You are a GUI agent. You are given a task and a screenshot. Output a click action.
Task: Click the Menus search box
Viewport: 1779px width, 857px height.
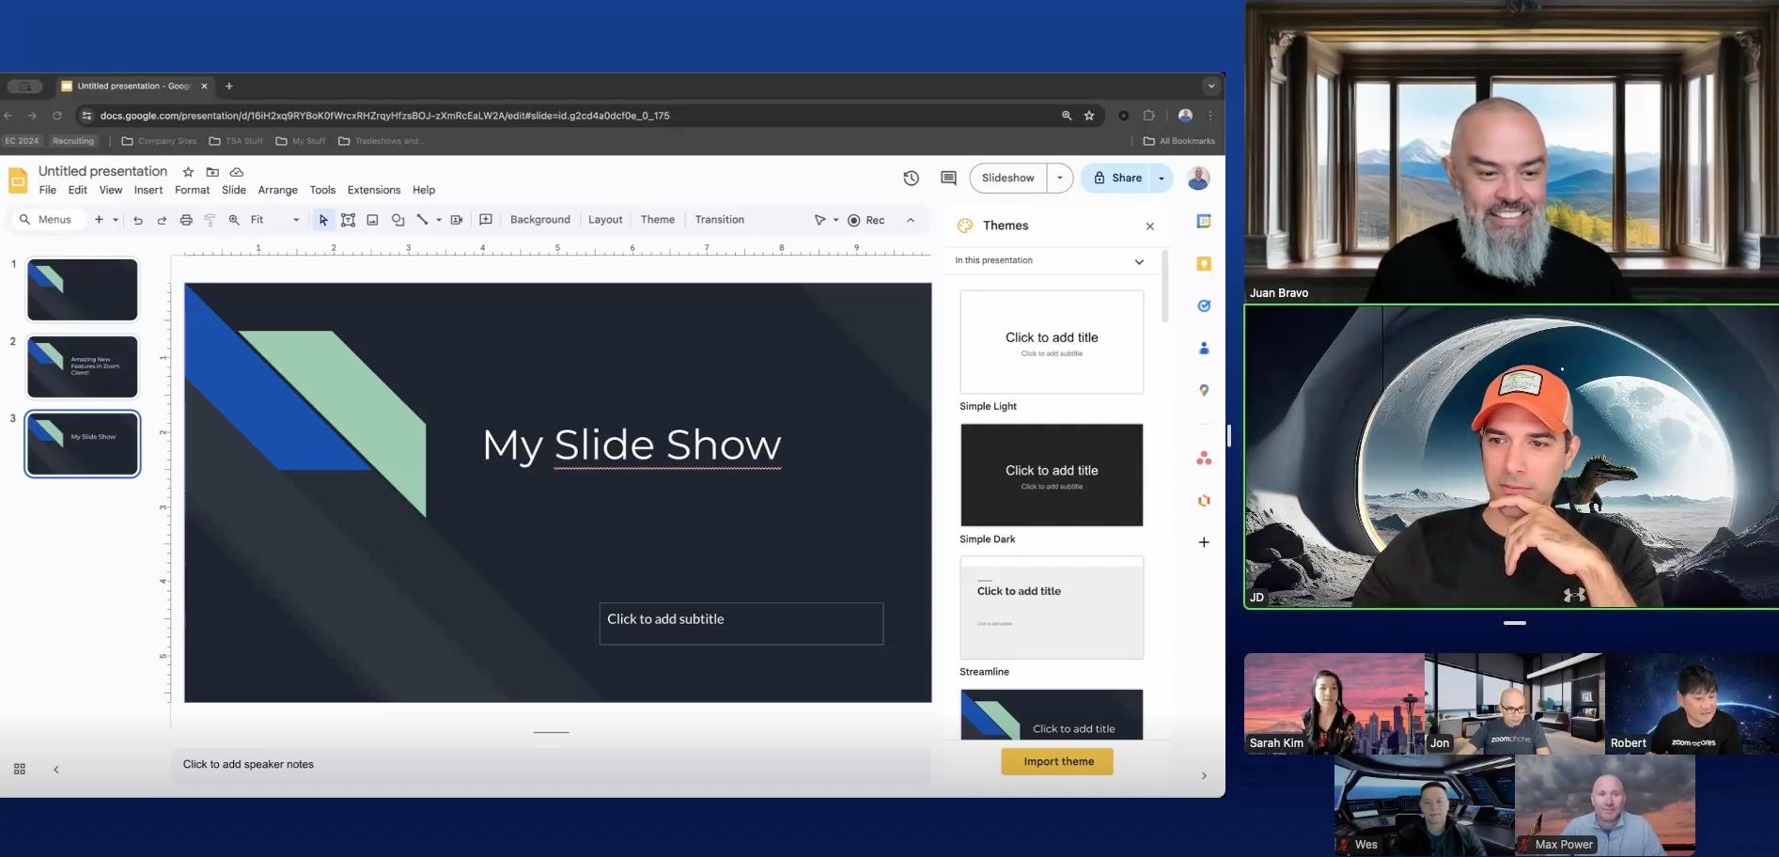(47, 220)
